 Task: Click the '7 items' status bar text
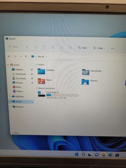click(x=15, y=133)
